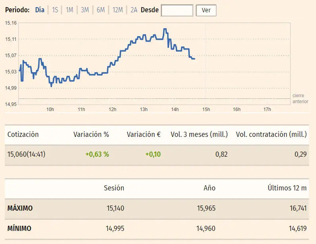Switch chart to 1M period
The image size is (316, 244).
(70, 10)
